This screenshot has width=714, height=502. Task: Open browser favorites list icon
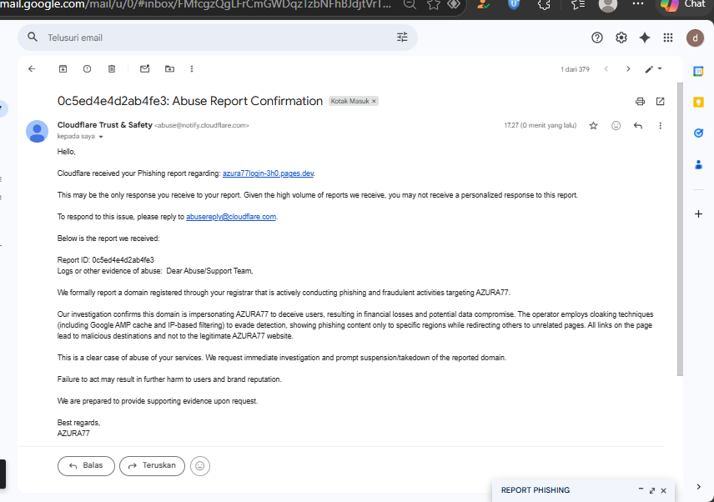point(578,4)
